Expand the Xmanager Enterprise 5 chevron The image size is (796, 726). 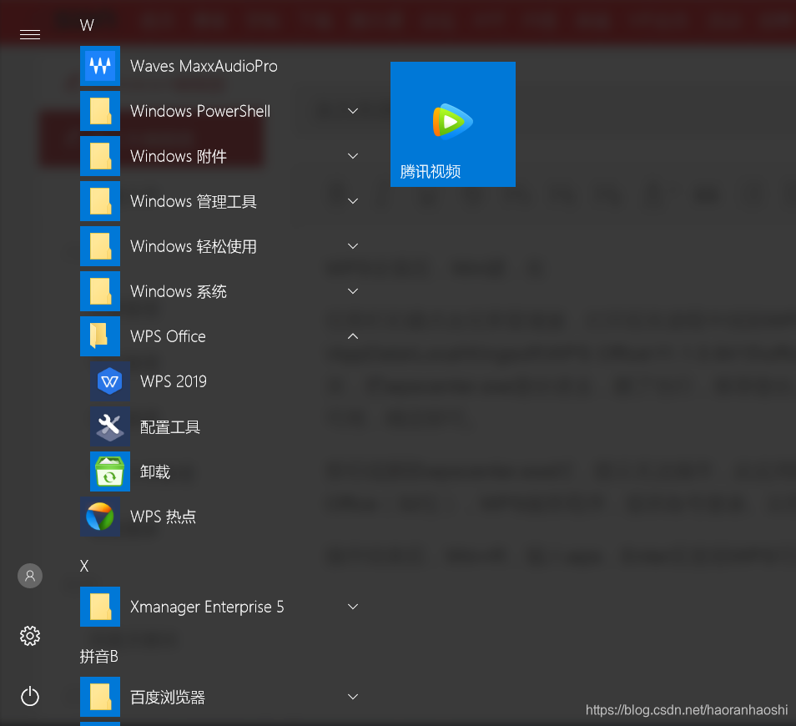[353, 607]
